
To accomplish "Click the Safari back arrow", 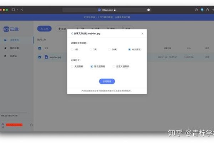I will (22, 10).
